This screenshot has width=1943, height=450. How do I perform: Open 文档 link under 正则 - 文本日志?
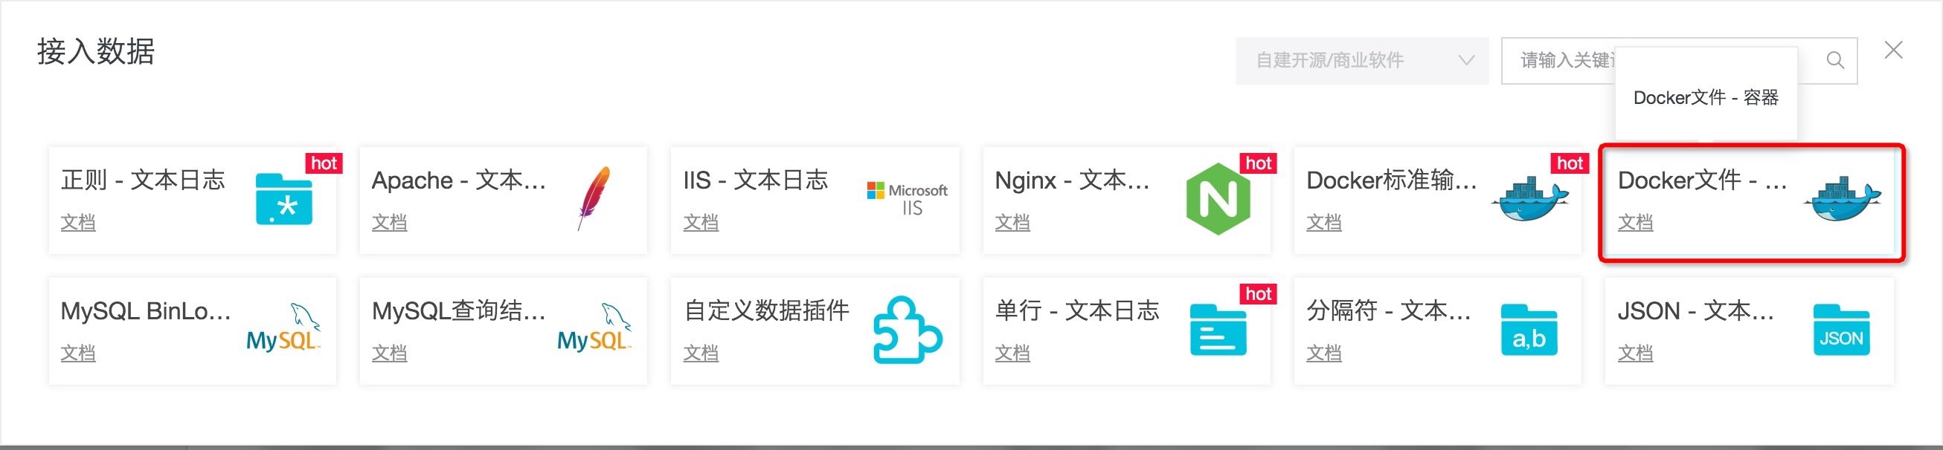pyautogui.click(x=77, y=223)
